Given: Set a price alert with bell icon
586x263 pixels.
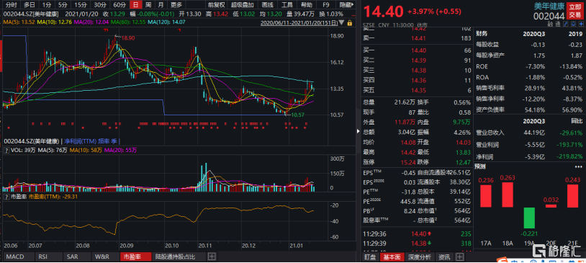Looking at the screenshot, I should coord(573,24).
